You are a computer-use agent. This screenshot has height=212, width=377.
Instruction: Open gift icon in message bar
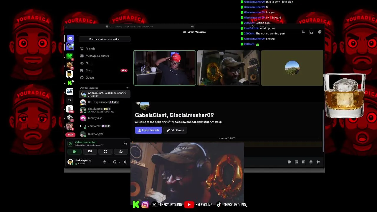[289, 162]
